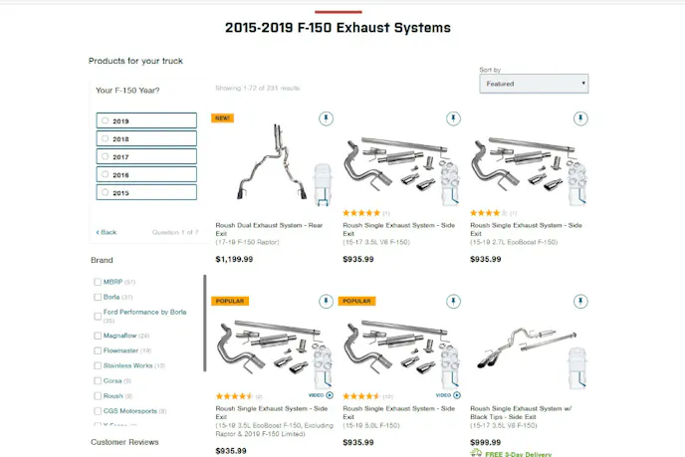This screenshot has width=685, height=457.
Task: Pin the Roush Dual Exhaust Rear Exit product
Action: [327, 118]
